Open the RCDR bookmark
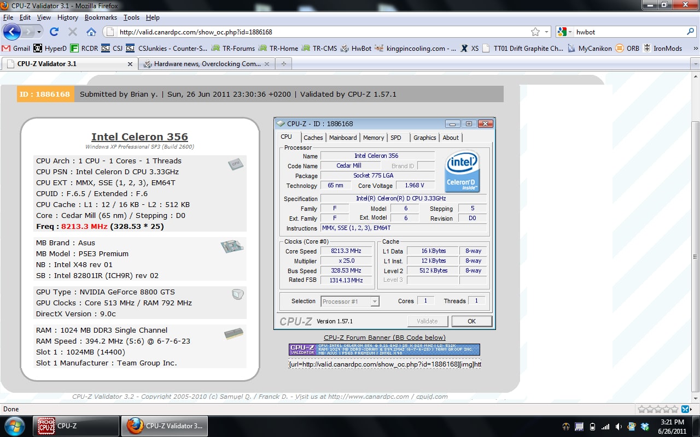 (x=84, y=48)
